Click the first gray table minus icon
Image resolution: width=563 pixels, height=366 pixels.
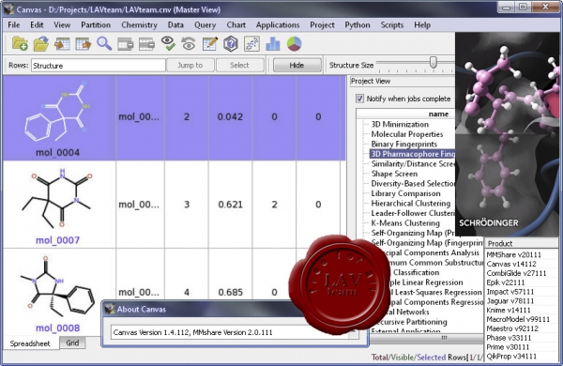[x=126, y=44]
